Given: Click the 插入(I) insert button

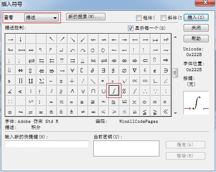Looking at the screenshot, I should click(x=196, y=18).
